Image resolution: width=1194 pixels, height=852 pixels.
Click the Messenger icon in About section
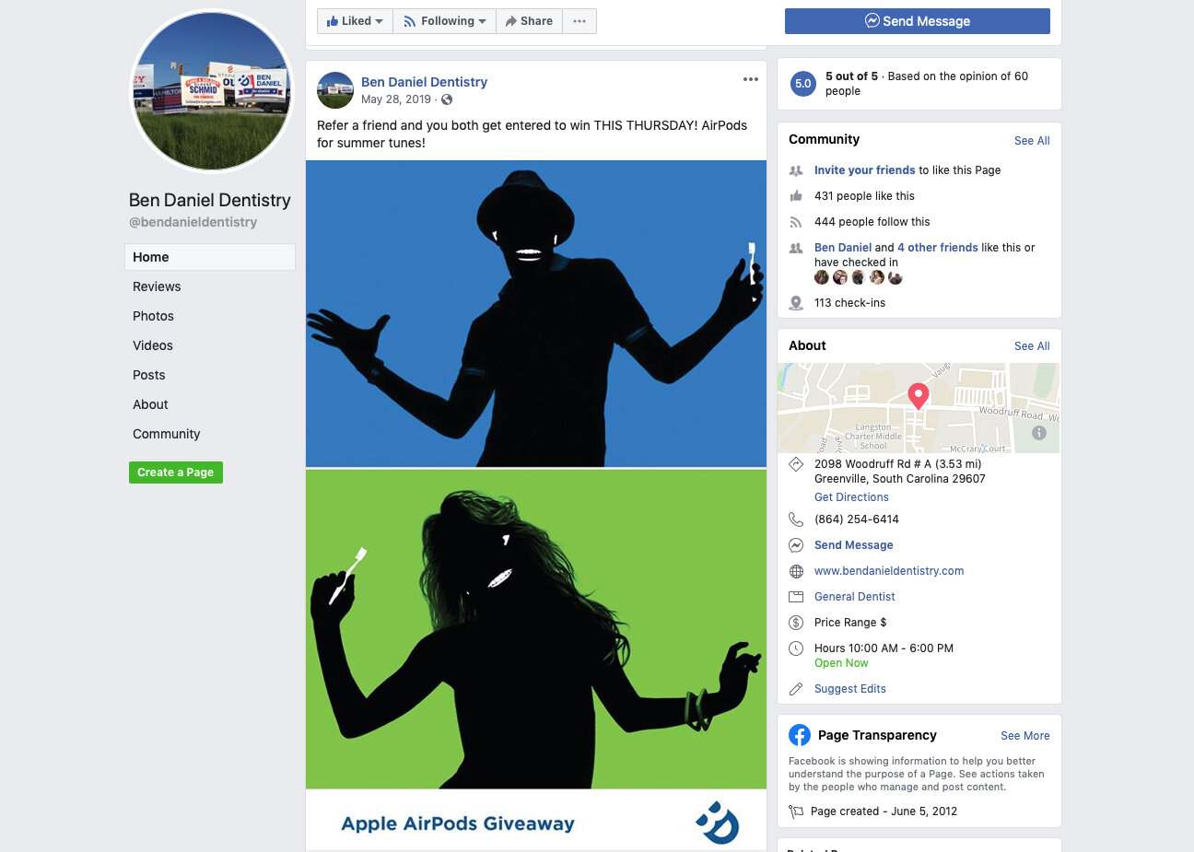(796, 545)
